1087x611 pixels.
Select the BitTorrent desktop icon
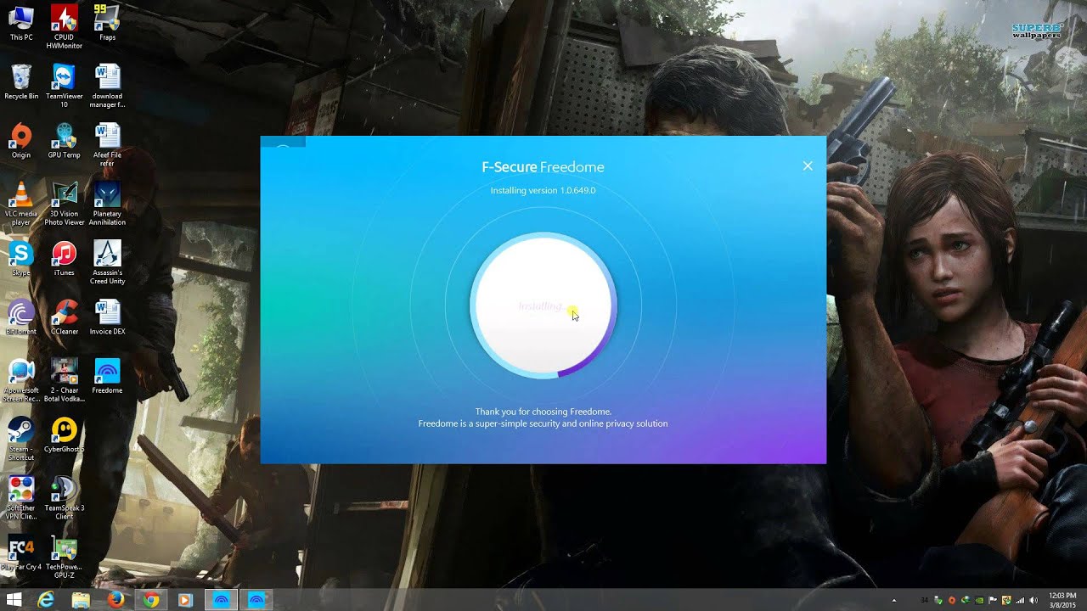(x=21, y=317)
